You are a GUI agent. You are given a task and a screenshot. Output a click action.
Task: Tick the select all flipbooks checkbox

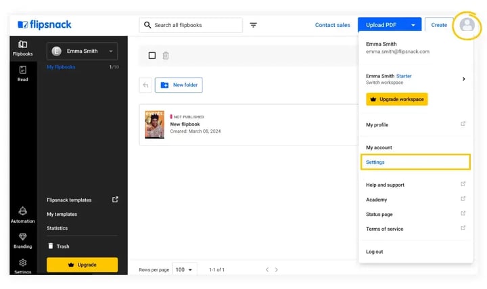(x=152, y=55)
